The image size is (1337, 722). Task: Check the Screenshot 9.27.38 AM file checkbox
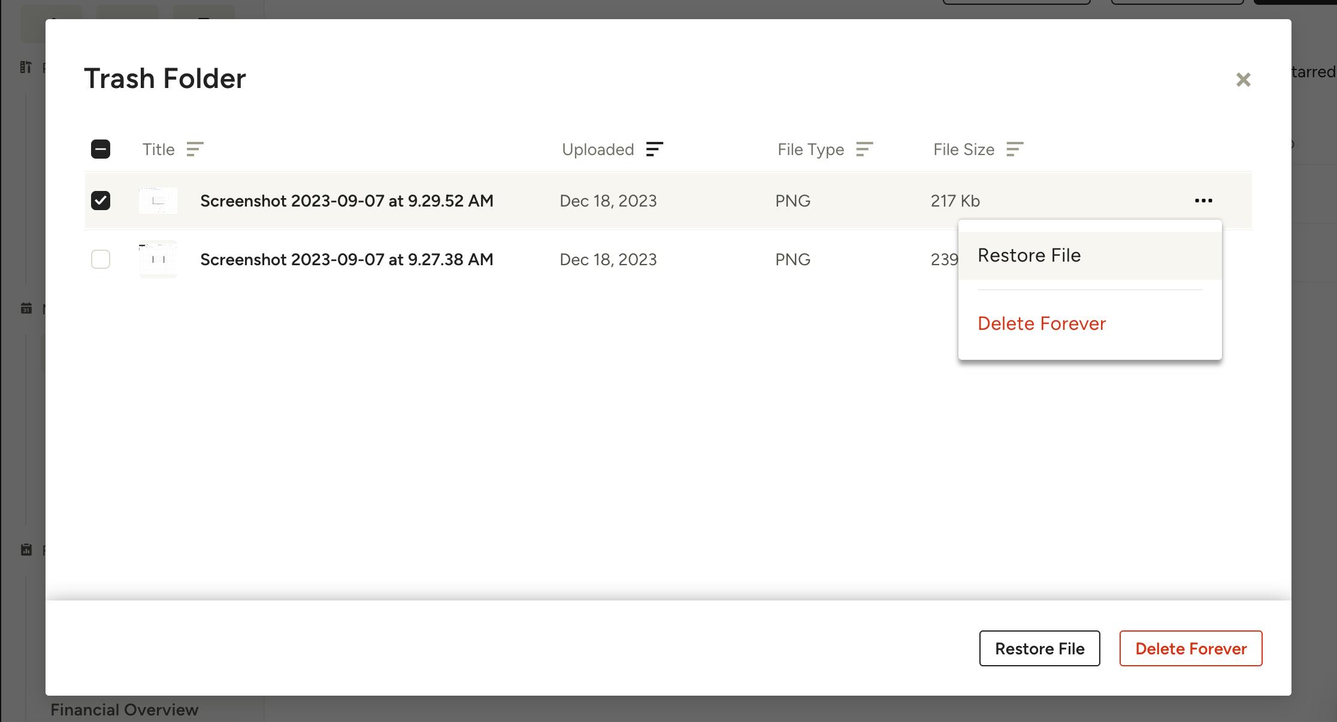pyautogui.click(x=101, y=259)
